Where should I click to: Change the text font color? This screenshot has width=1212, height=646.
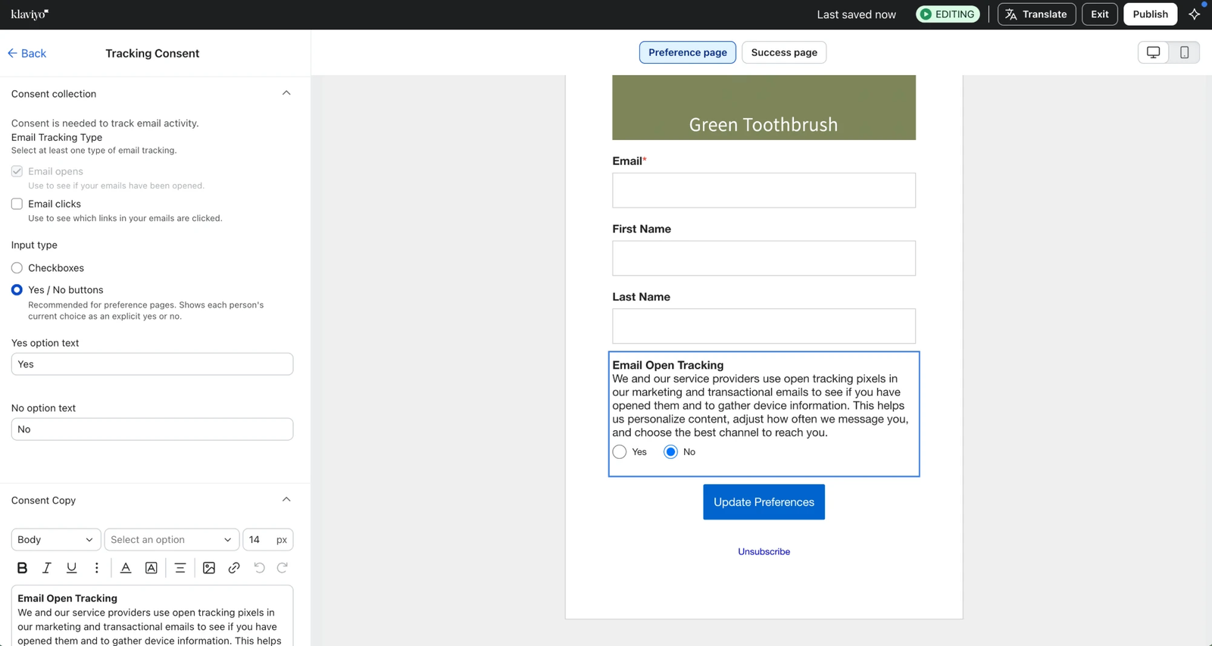pos(126,567)
